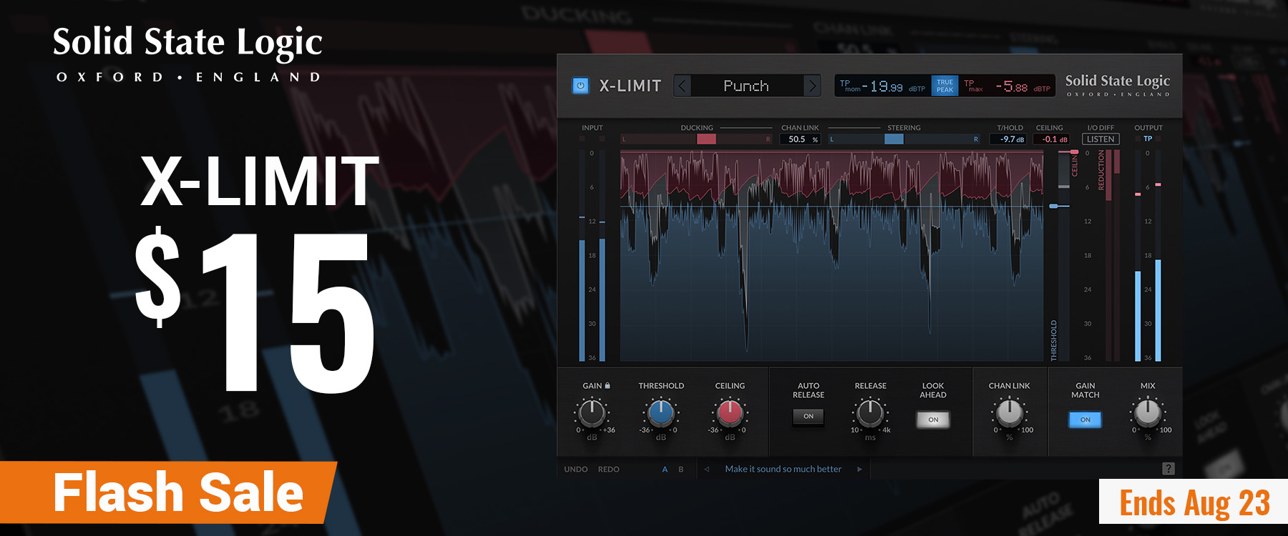Click the DUCKING L/R meter bar
1288x536 pixels.
(x=697, y=139)
